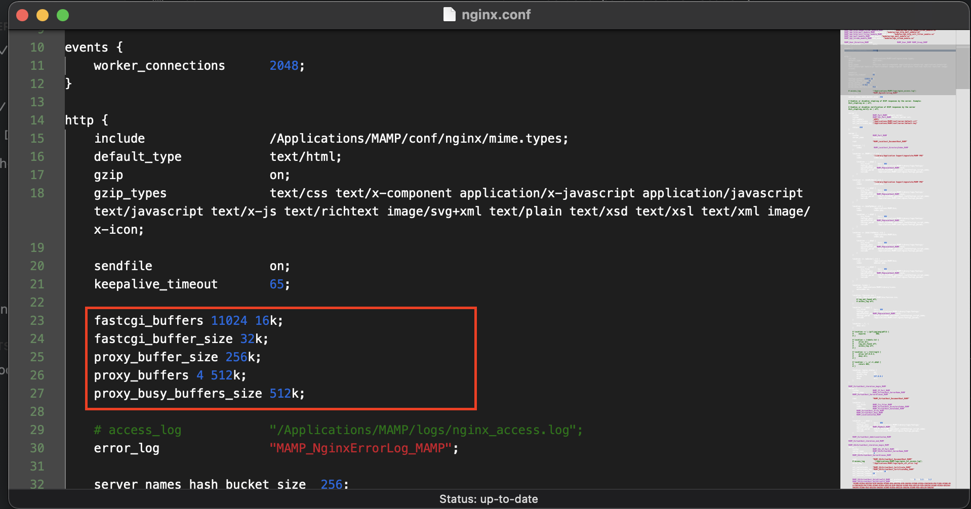Place cursor on 'http {' line
The image size is (971, 509).
click(87, 120)
